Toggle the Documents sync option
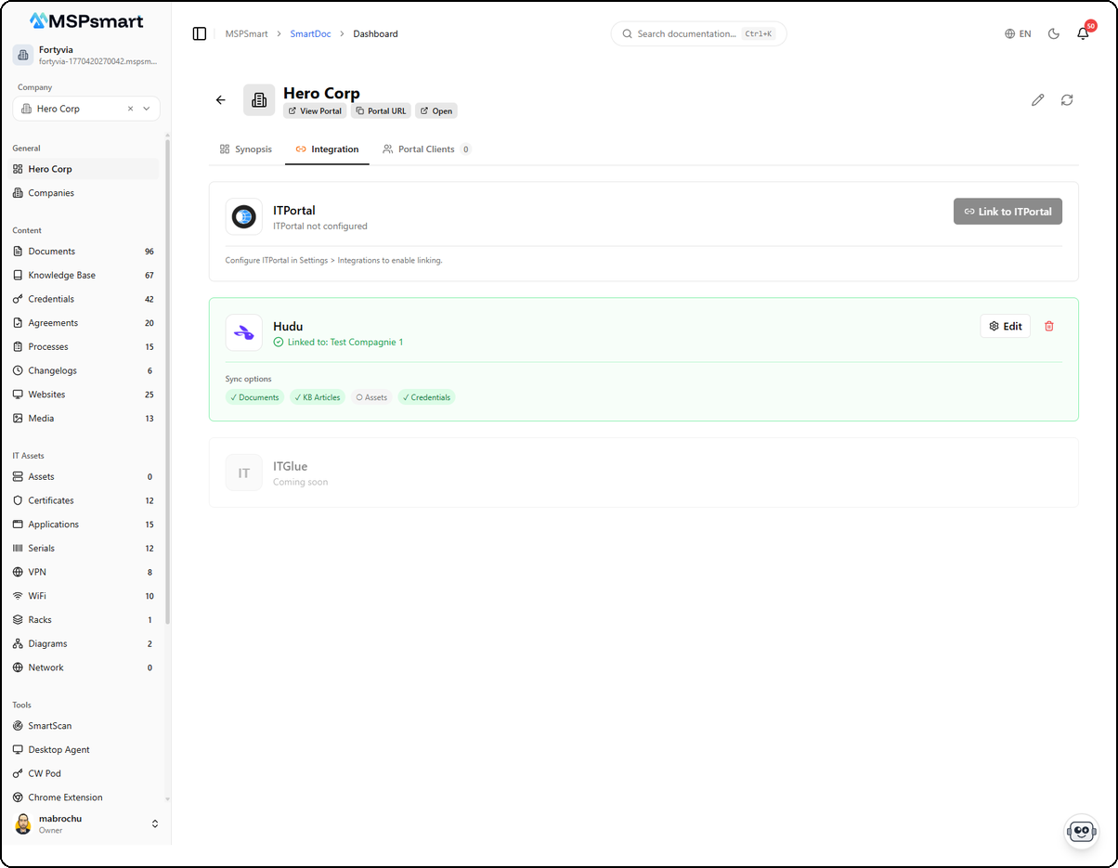 [x=254, y=396]
